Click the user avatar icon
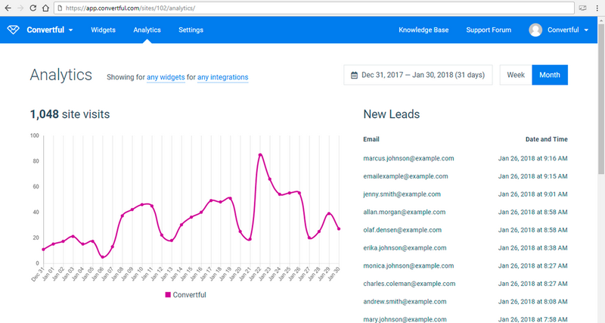Viewport: 605px width, 323px height. point(535,30)
